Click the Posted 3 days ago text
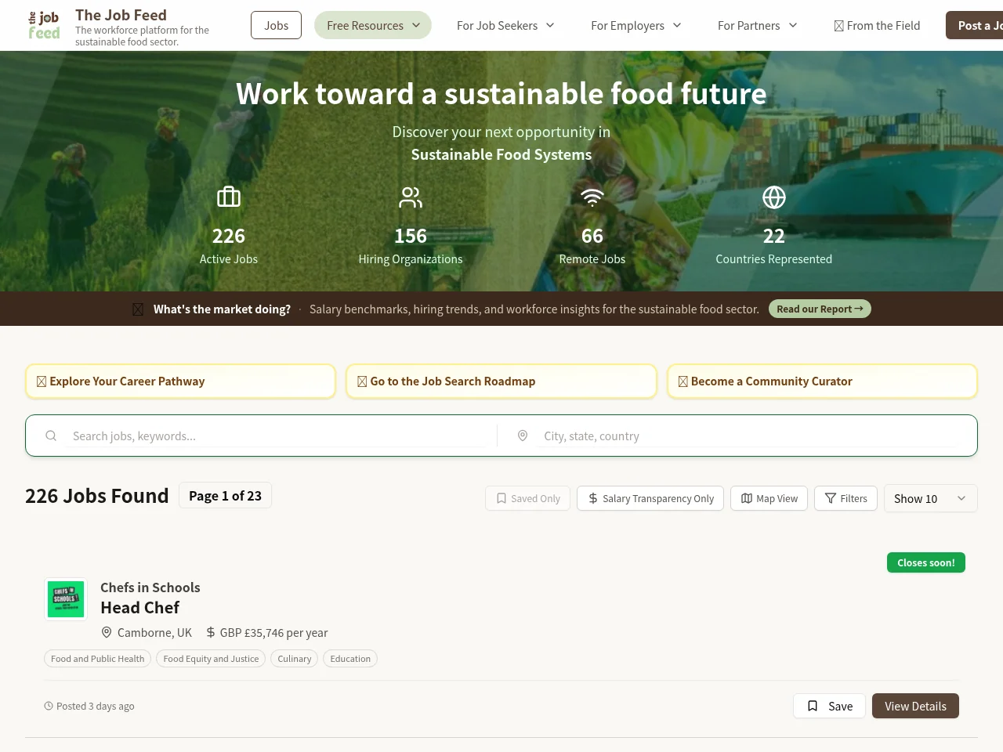This screenshot has width=1003, height=752. point(95,706)
